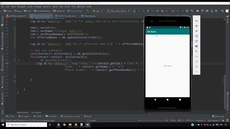Click the Git rollback arrow icon
The image size is (230, 129).
[x=192, y=11]
